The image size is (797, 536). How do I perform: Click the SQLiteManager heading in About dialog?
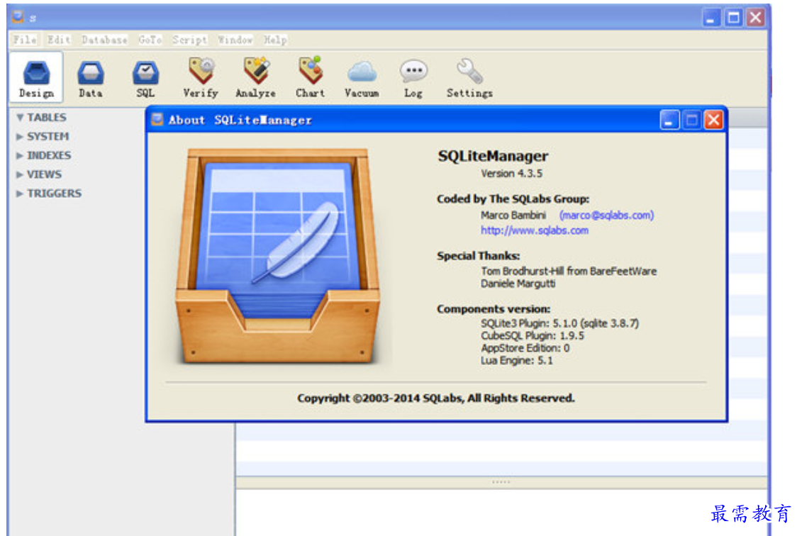493,156
